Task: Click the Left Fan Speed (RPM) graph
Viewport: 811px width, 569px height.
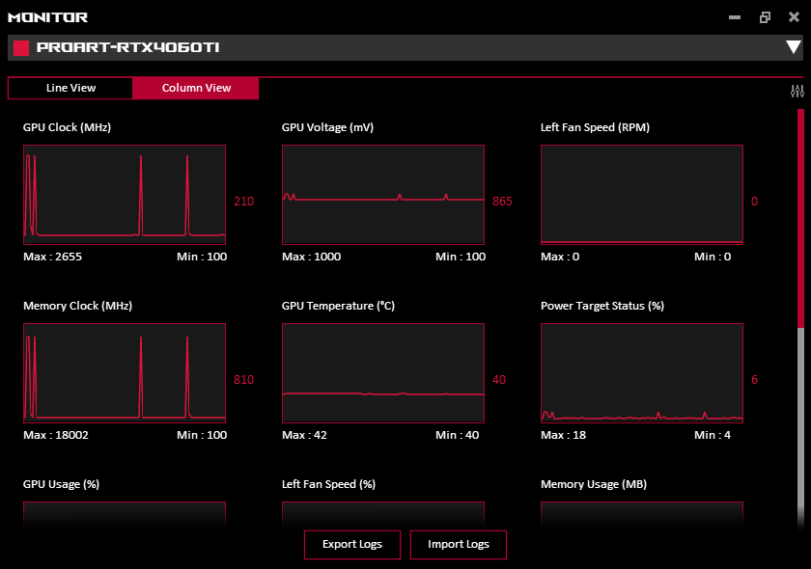Action: (x=642, y=194)
